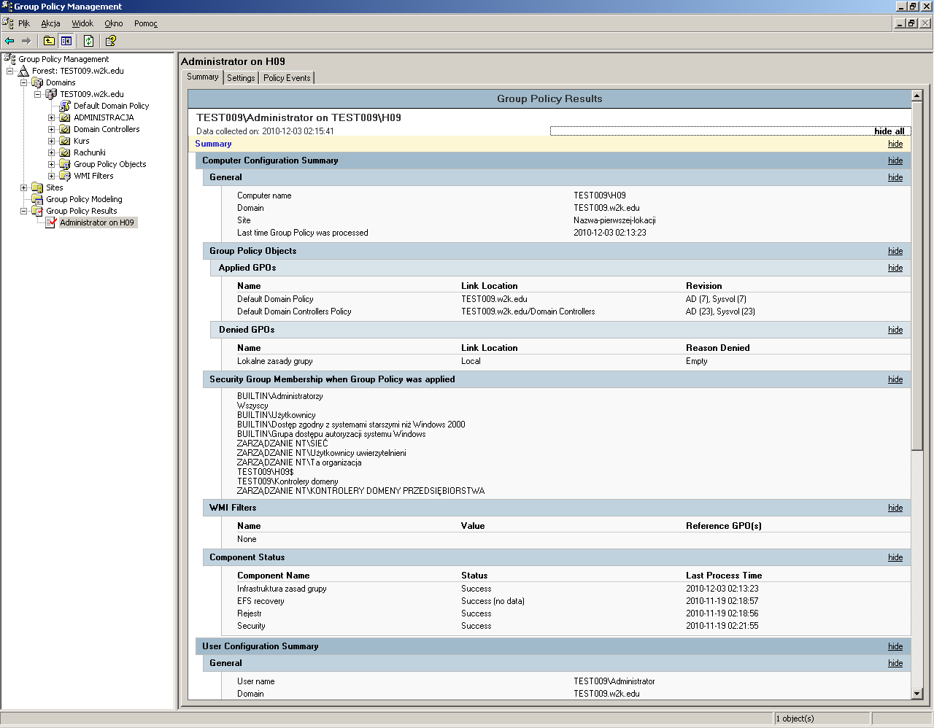Click the Up One Level folder icon
The width and height of the screenshot is (934, 728).
click(x=49, y=41)
